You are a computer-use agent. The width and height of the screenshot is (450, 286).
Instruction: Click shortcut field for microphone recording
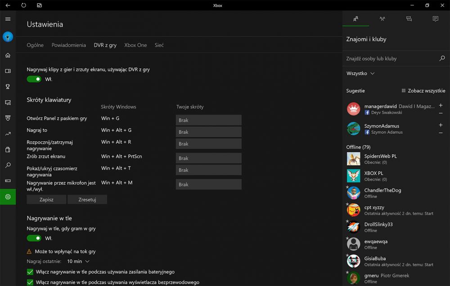coord(209,185)
